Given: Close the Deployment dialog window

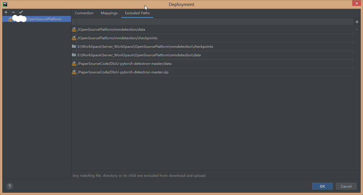Looking at the screenshot, I should pyautogui.click(x=357, y=3).
